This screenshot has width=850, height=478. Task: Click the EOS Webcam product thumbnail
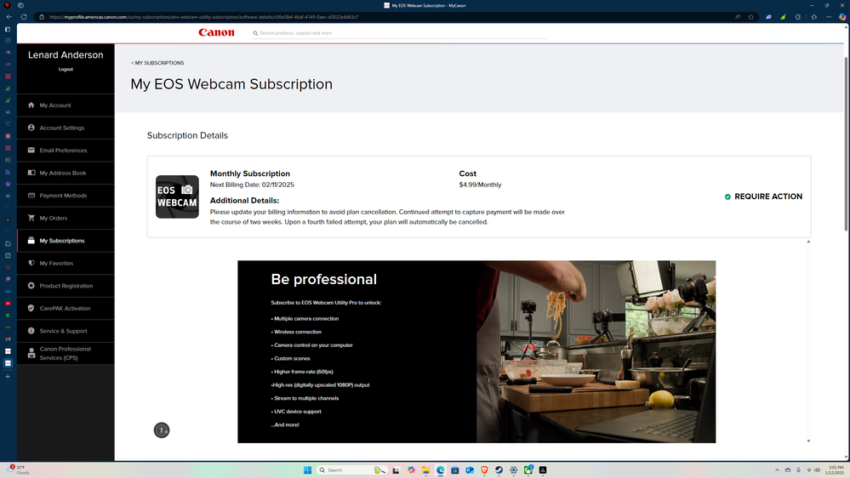coord(177,196)
